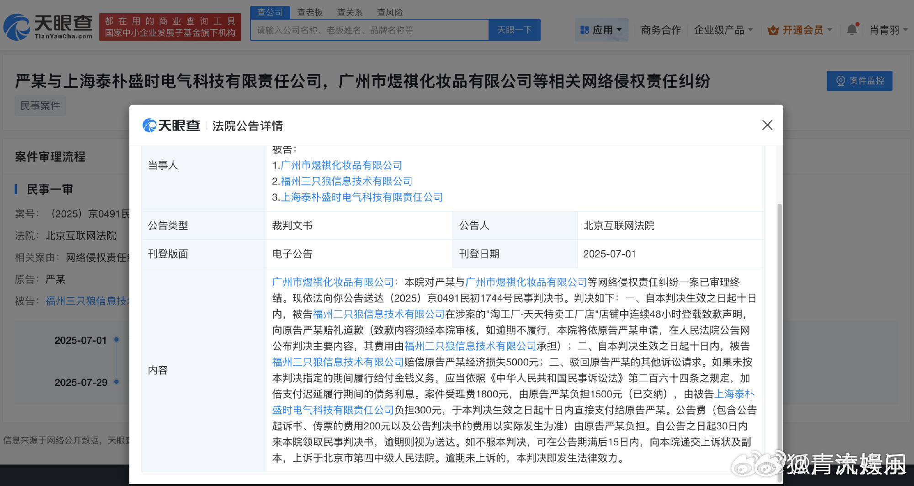Image resolution: width=914 pixels, height=486 pixels.
Task: Open 商务合作 menu item
Action: pyautogui.click(x=661, y=30)
